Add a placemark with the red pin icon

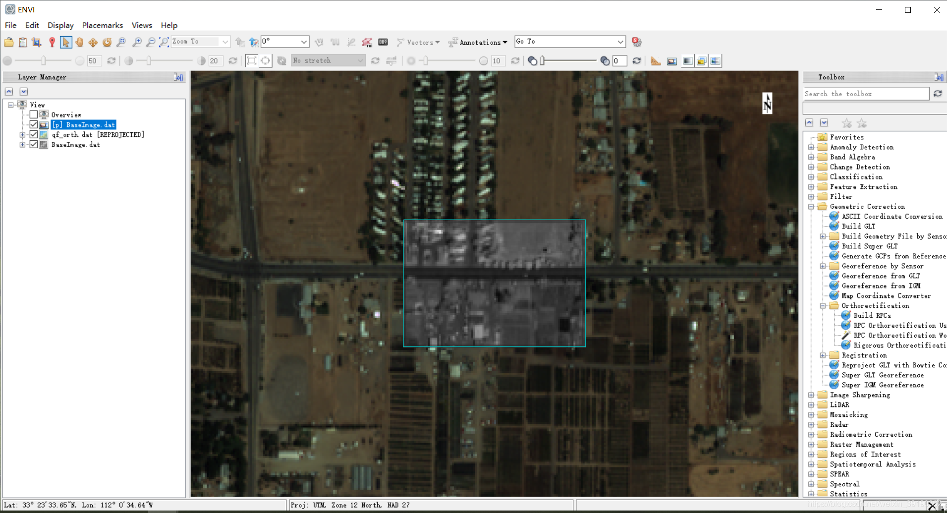click(52, 42)
